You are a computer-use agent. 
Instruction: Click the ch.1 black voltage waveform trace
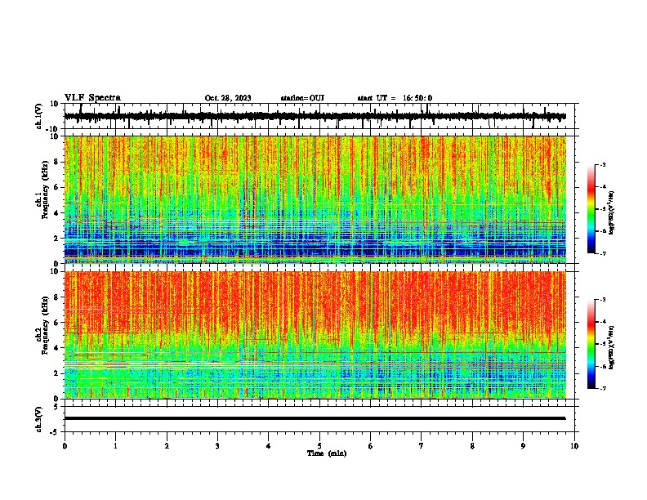pos(315,116)
